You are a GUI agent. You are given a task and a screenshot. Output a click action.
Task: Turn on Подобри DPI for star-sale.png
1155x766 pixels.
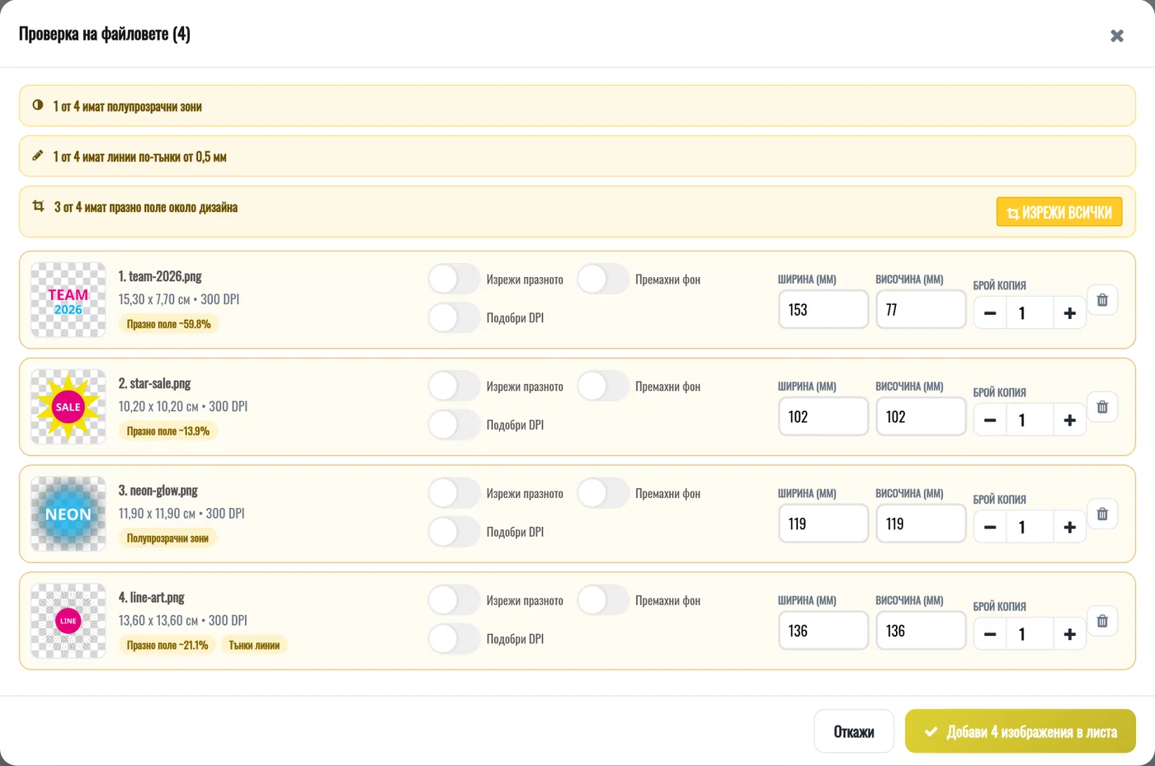(x=454, y=425)
